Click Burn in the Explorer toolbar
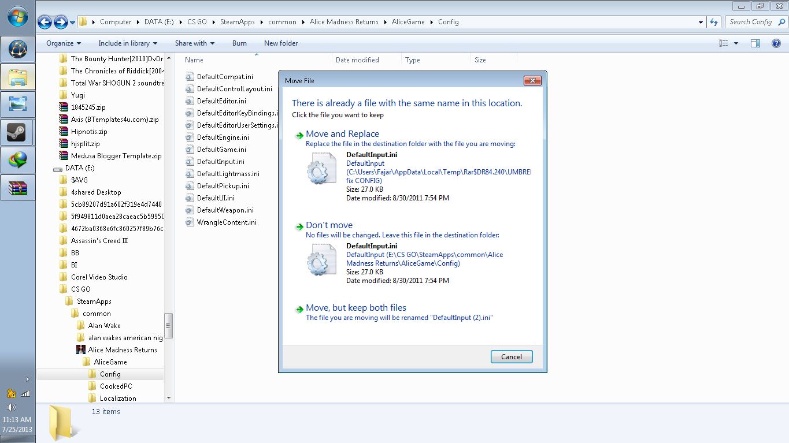 tap(239, 43)
